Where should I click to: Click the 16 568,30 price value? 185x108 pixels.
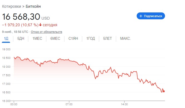tap(21, 17)
